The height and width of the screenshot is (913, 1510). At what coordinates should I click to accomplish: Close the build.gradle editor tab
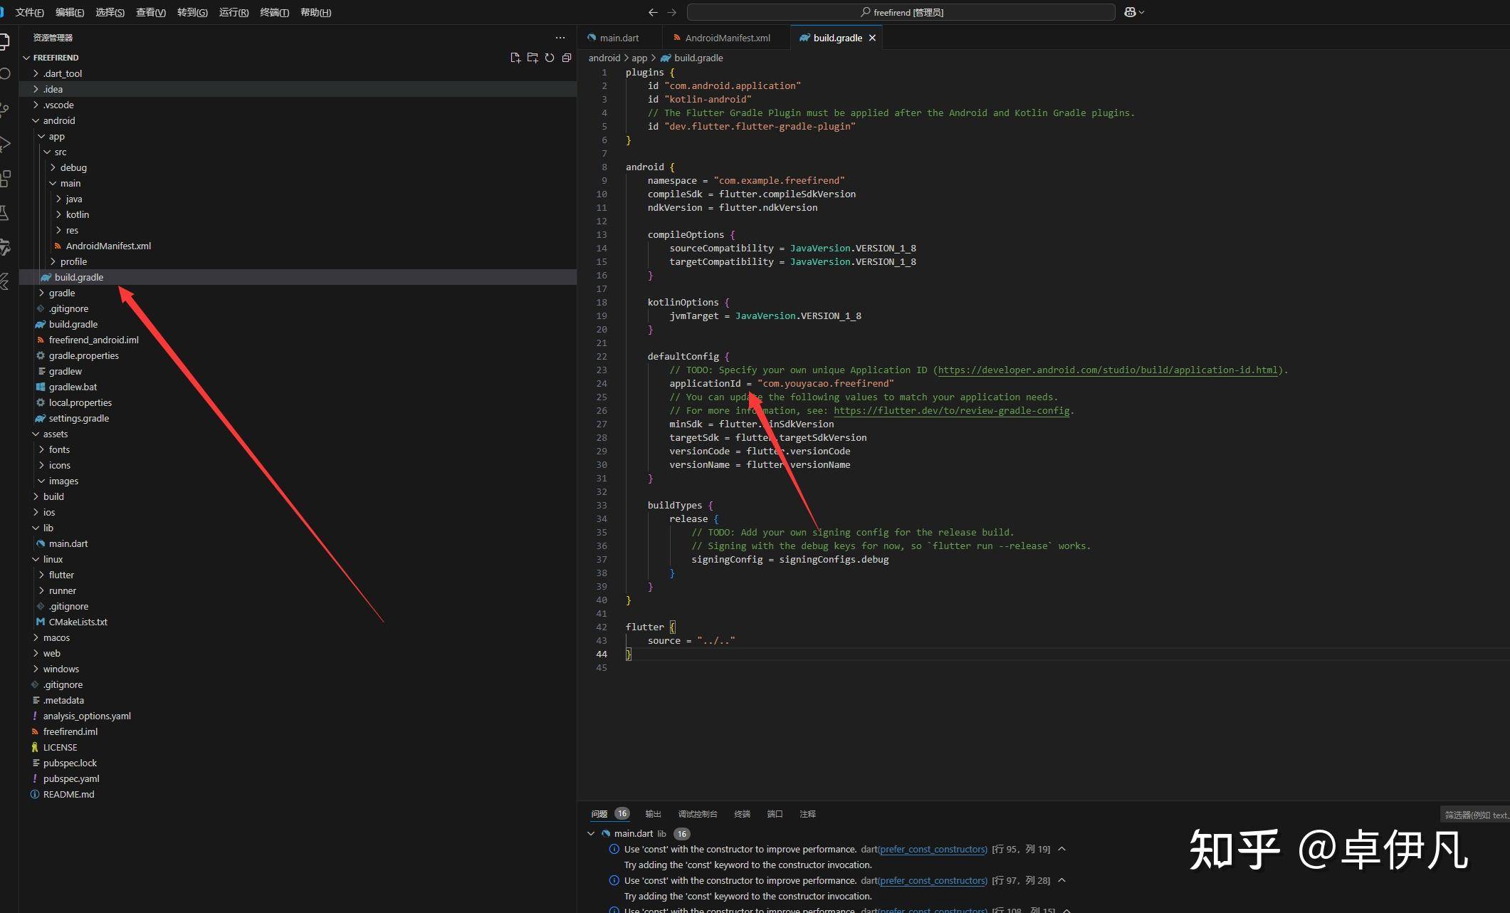872,38
